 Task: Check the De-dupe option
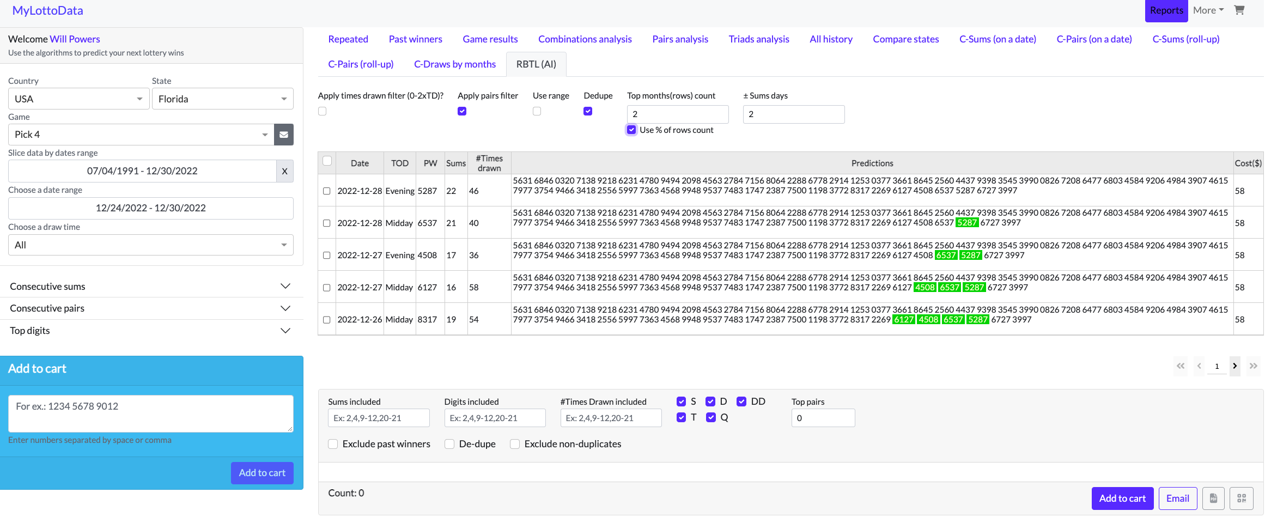click(x=449, y=444)
